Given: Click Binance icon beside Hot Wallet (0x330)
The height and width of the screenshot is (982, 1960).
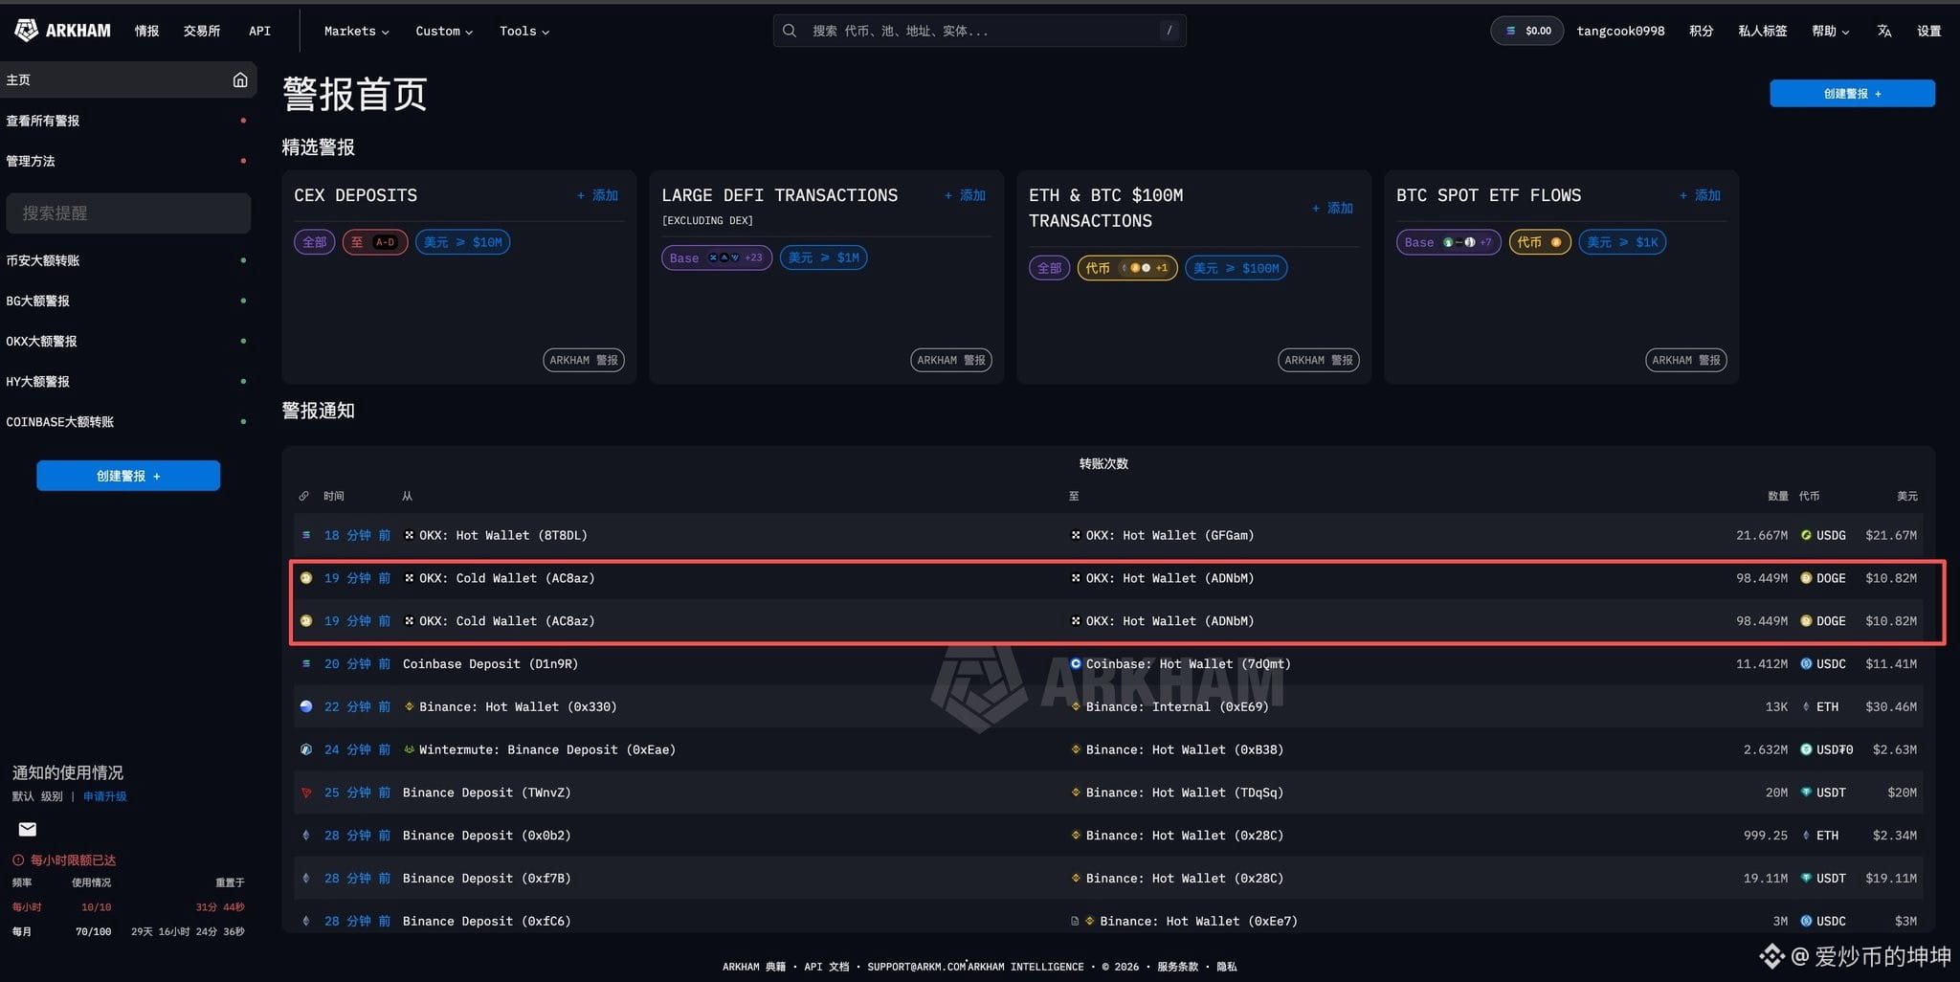Looking at the screenshot, I should coord(409,706).
